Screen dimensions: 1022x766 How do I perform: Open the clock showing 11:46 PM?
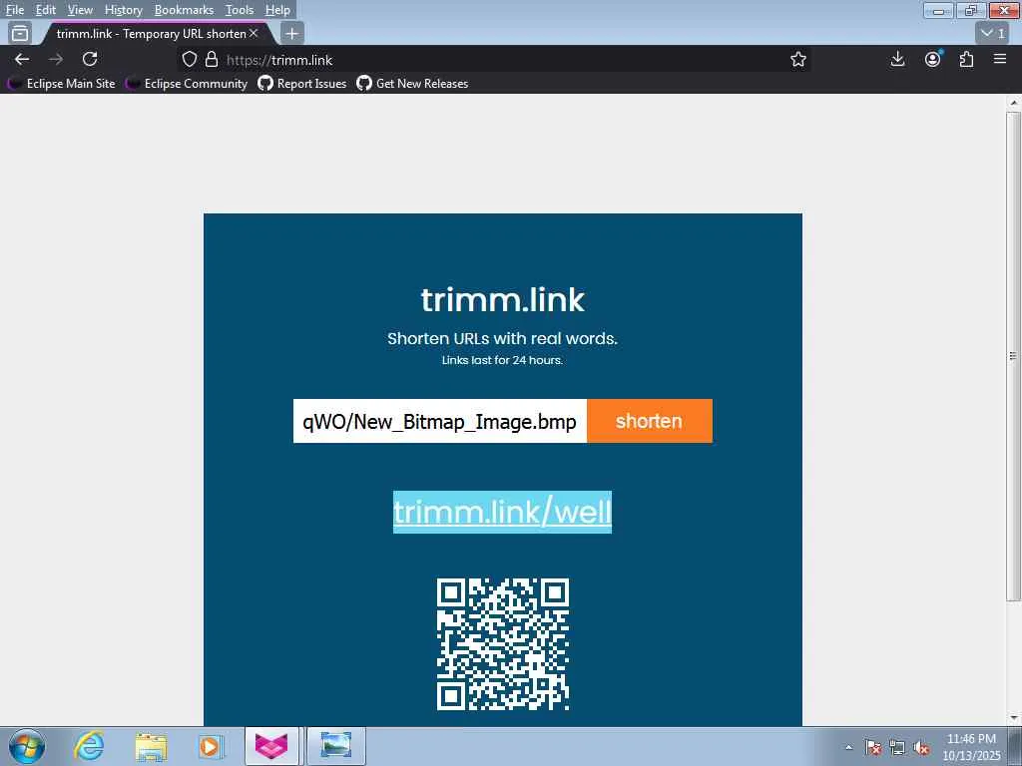coord(971,747)
